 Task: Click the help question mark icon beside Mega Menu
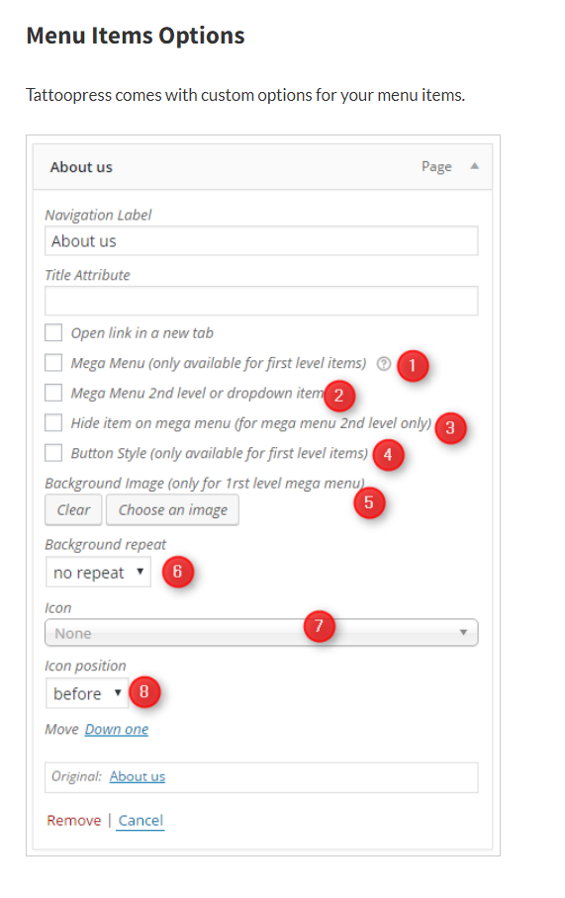383,363
